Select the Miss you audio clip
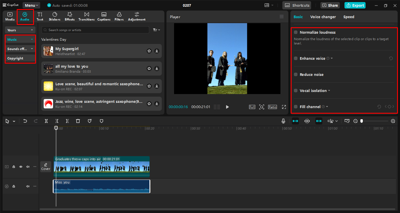400x213 pixels. click(101, 186)
